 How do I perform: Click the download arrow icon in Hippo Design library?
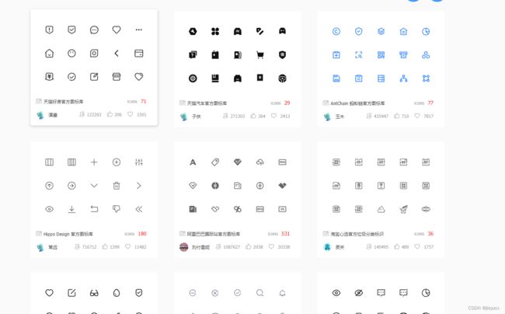pos(71,209)
